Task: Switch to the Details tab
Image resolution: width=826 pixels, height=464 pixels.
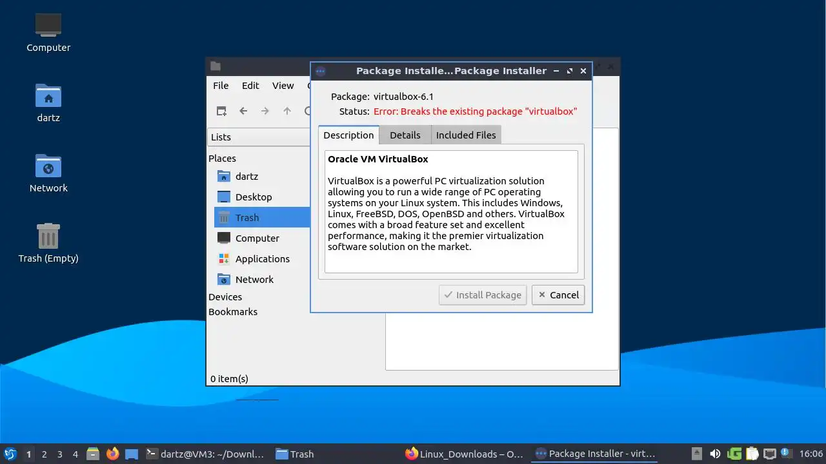Action: coord(405,135)
